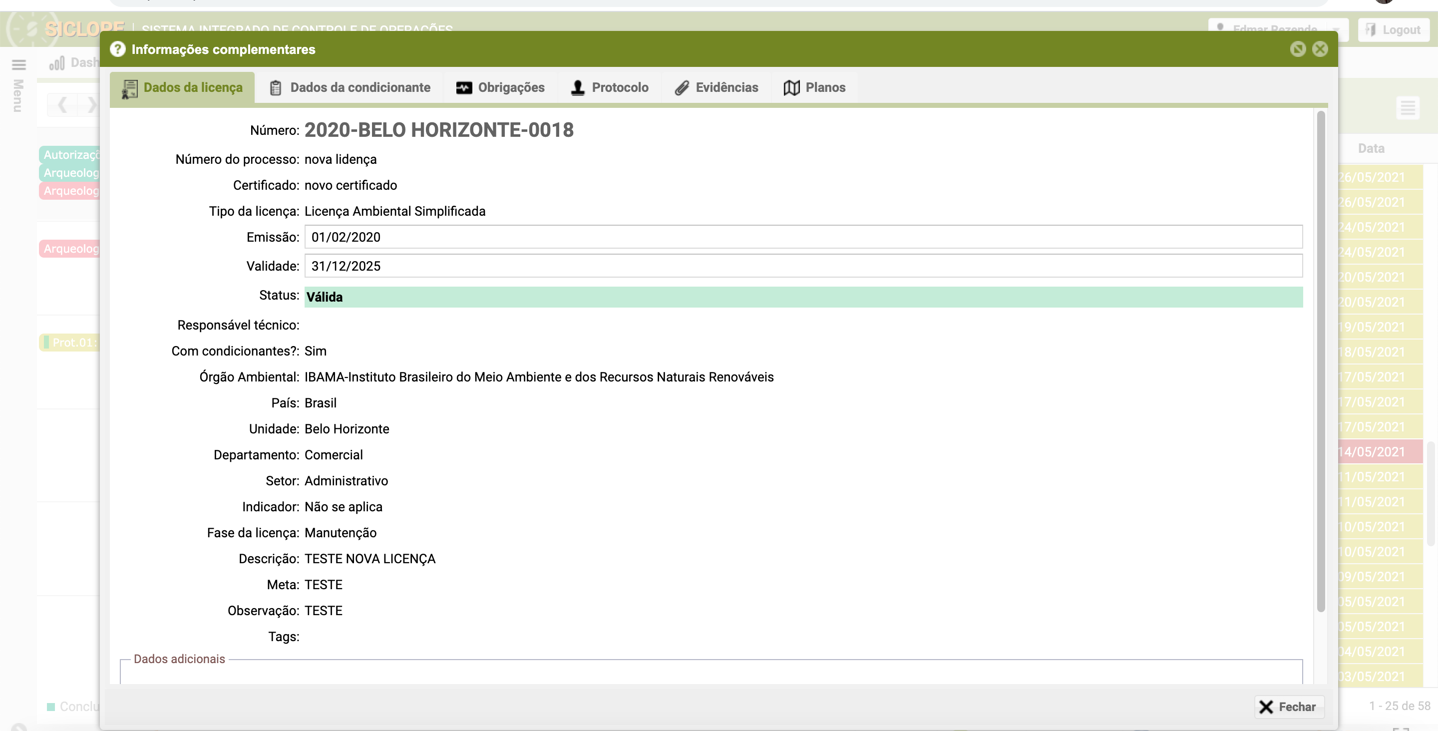Image resolution: width=1438 pixels, height=731 pixels.
Task: Click the Fechar button
Action: coord(1289,707)
